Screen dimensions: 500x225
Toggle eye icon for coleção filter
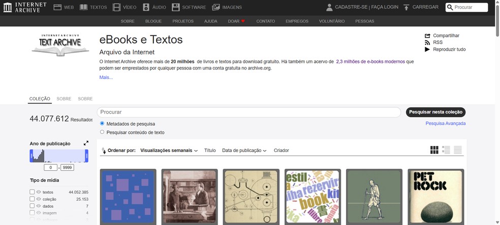[x=39, y=199]
